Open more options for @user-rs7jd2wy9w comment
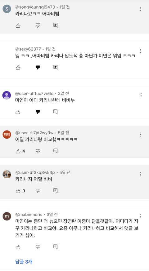 point(141,135)
